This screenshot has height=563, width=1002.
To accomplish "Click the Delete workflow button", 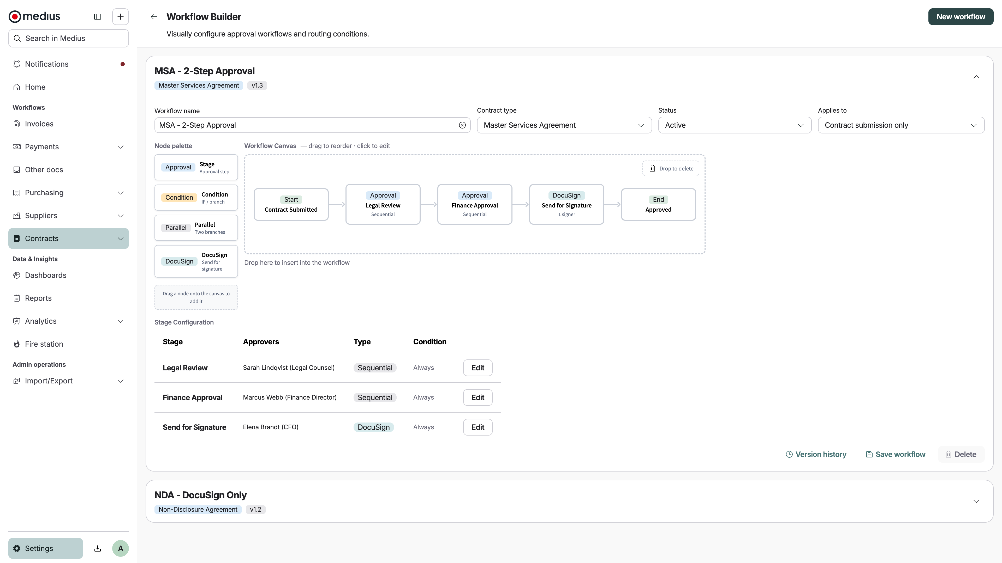I will 961,455.
